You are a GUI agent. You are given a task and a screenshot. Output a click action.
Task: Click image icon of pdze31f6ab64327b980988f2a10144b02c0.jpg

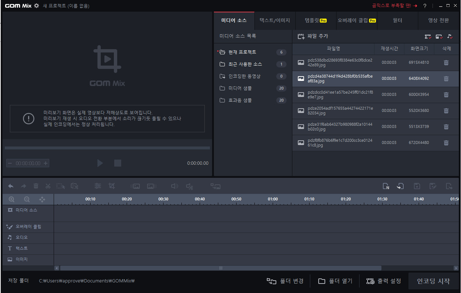pos(301,127)
